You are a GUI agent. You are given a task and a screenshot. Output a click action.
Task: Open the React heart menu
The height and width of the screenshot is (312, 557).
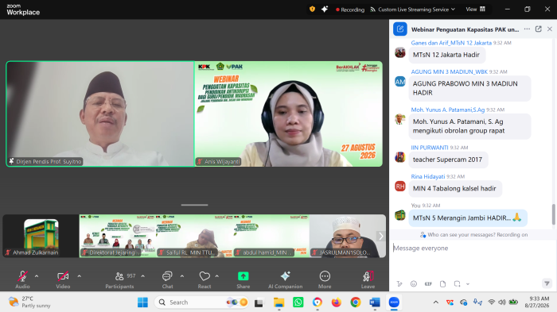coord(204,279)
